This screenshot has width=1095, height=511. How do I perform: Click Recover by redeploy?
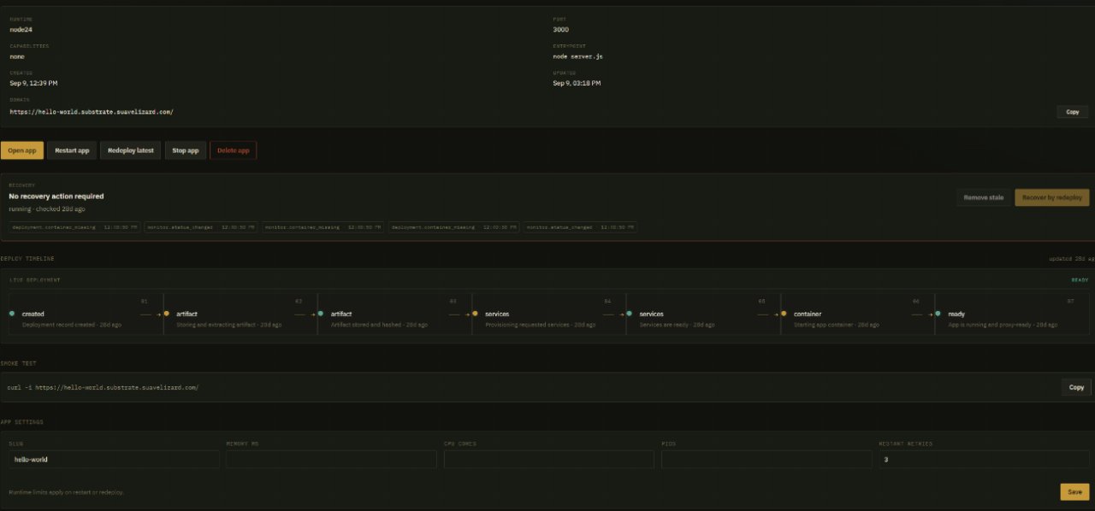[x=1052, y=197]
